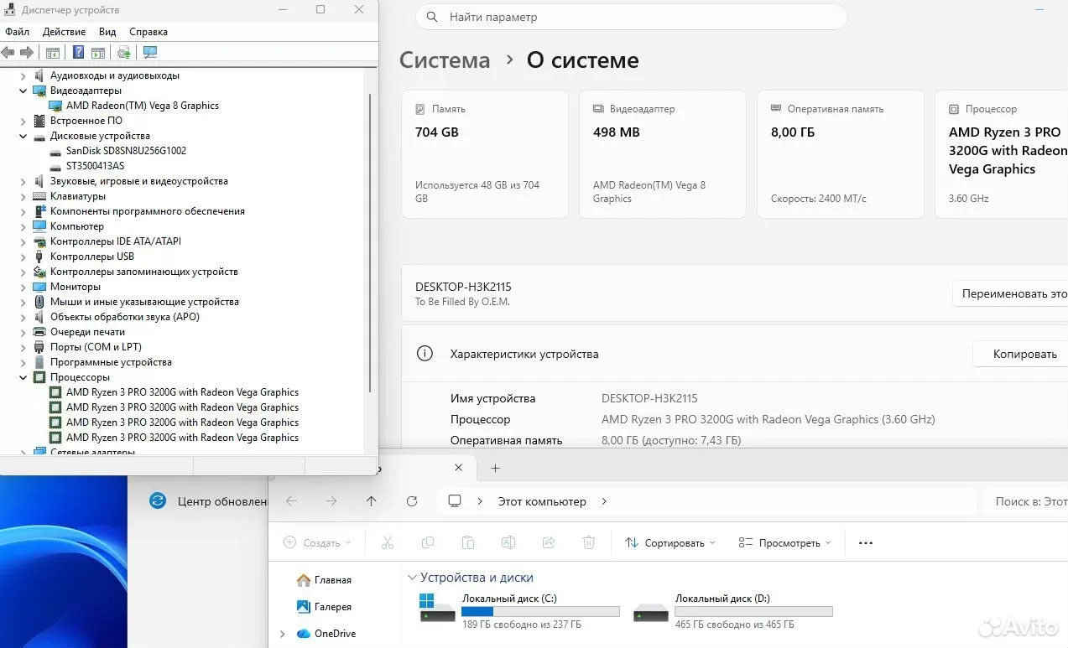The height and width of the screenshot is (648, 1068).
Task: Open the Создать dropdown
Action: (x=317, y=543)
